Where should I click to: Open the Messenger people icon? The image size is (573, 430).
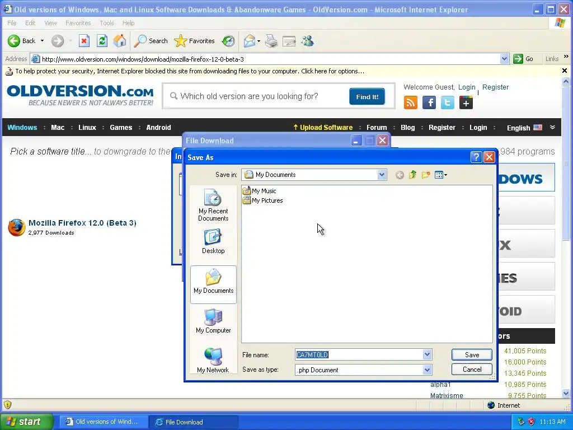click(x=307, y=41)
